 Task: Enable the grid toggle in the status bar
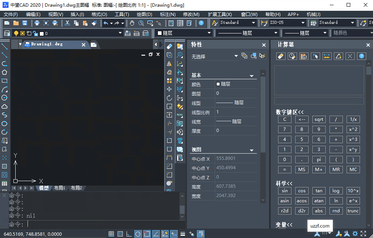click(120, 234)
